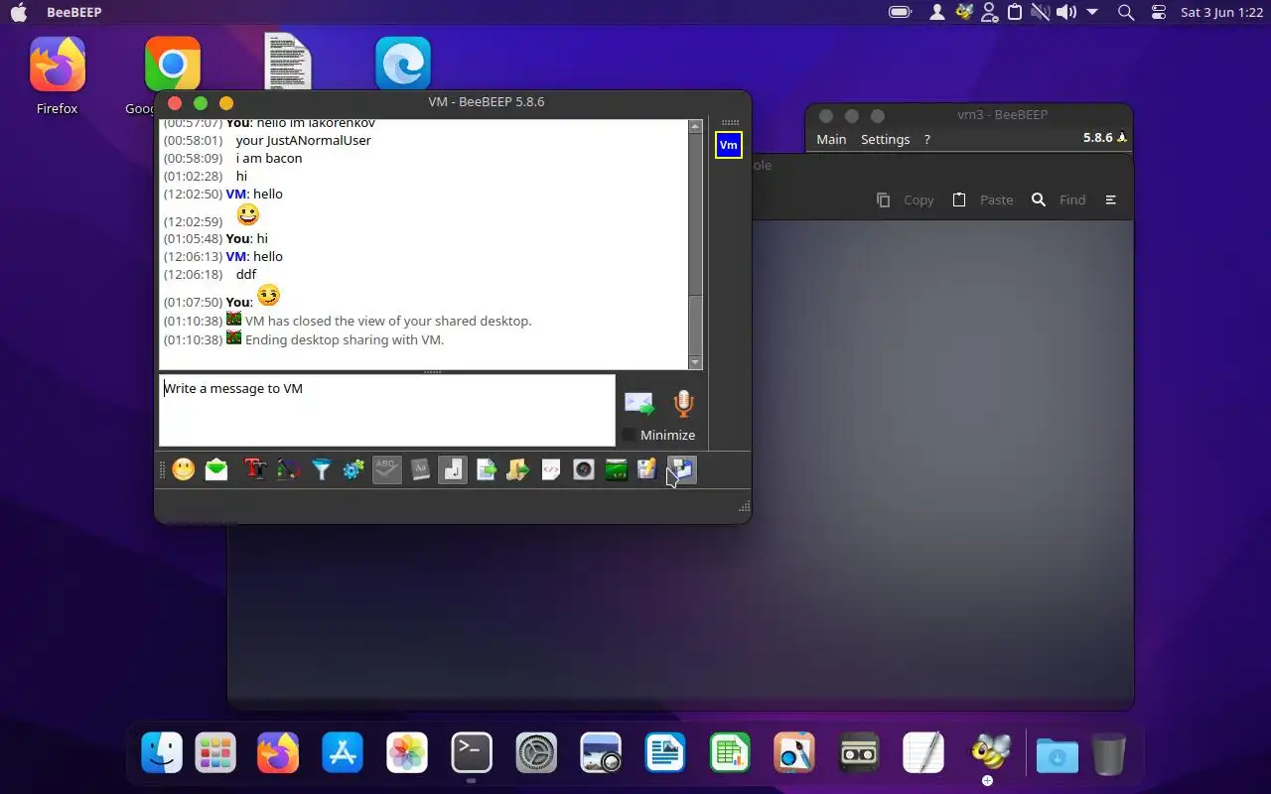Click the chat history scroll-up arrow
Screen dimensions: 1271x794
(695, 127)
